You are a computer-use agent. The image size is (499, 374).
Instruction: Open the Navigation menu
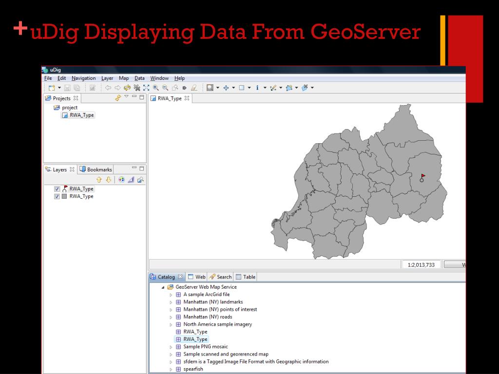pos(83,78)
